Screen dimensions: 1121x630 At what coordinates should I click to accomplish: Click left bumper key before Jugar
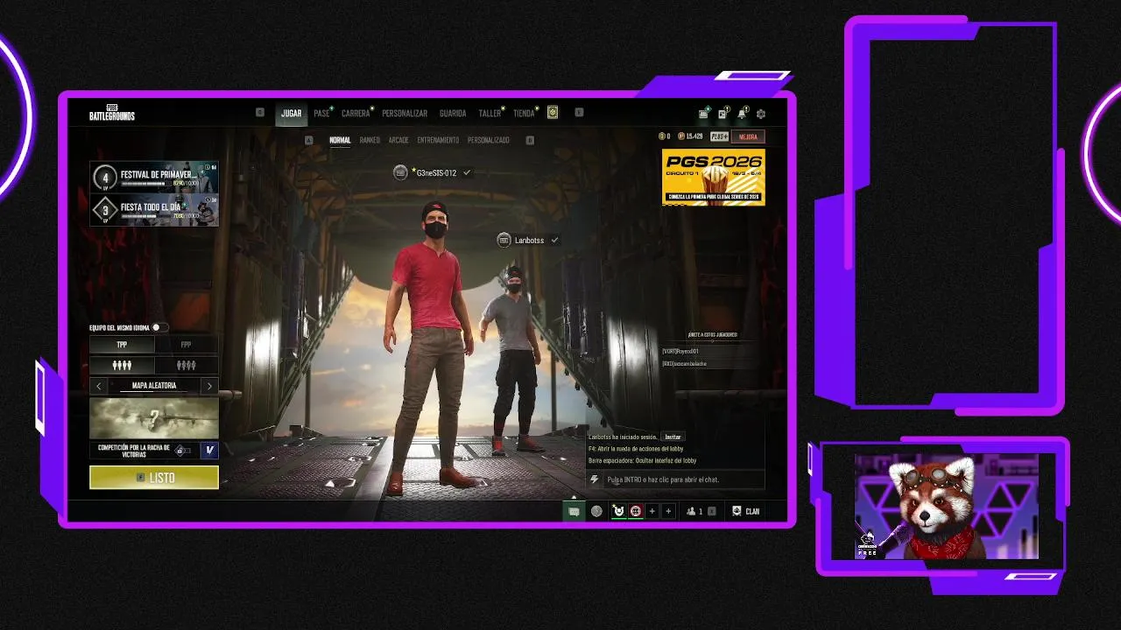(260, 112)
